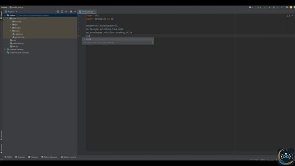
Task: Click the 'import cv2' line in editor
Action: (92, 15)
